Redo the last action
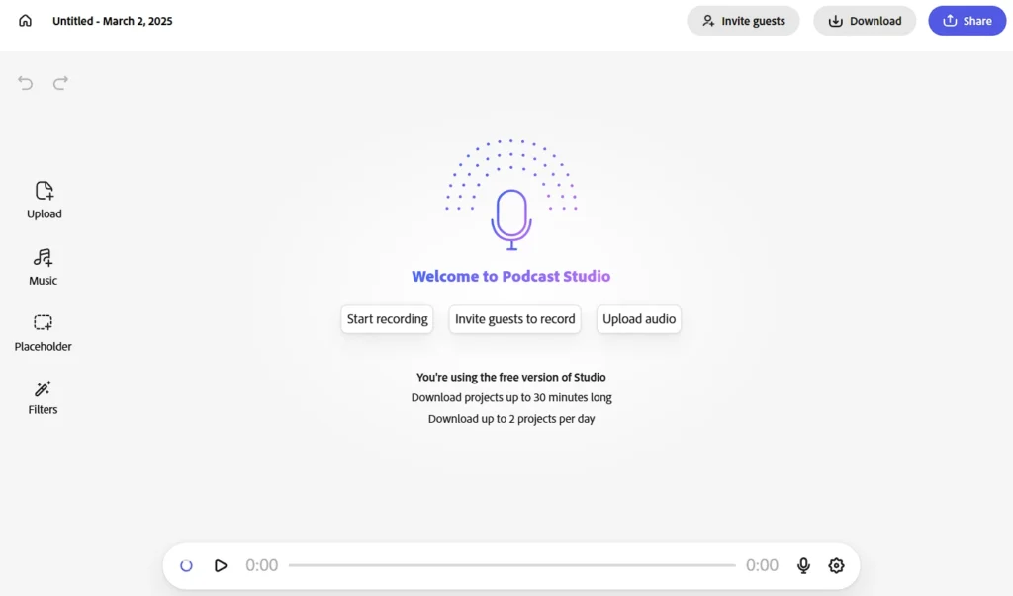 [60, 83]
